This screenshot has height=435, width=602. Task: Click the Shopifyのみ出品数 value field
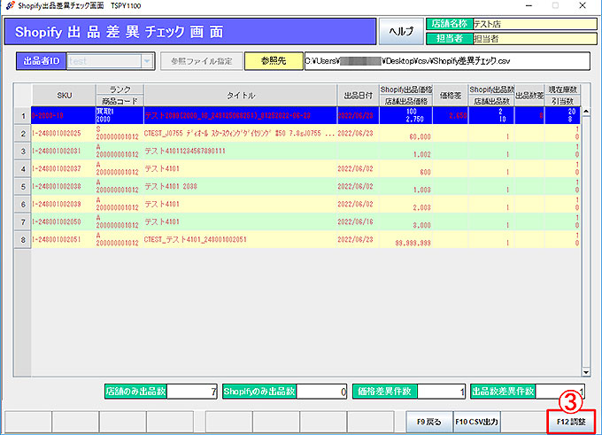coord(317,391)
